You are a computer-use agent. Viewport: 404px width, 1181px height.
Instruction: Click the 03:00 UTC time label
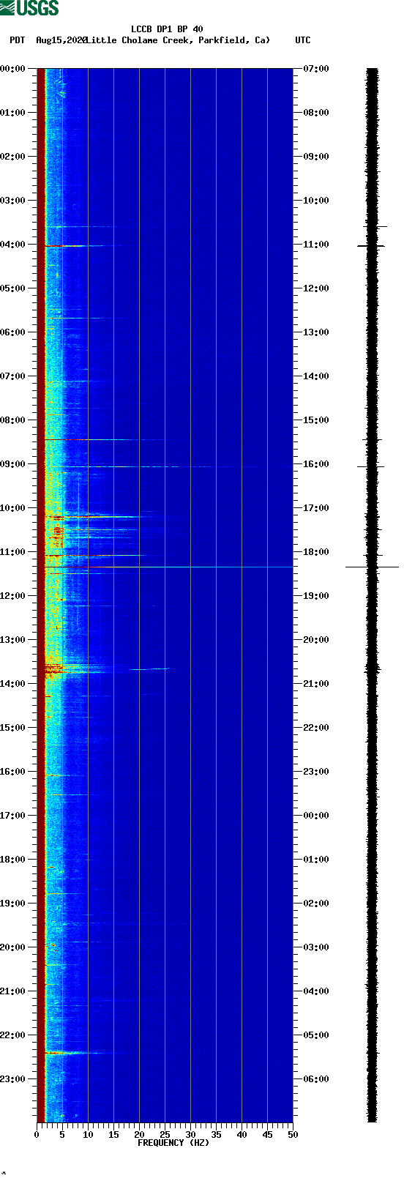coord(316,947)
